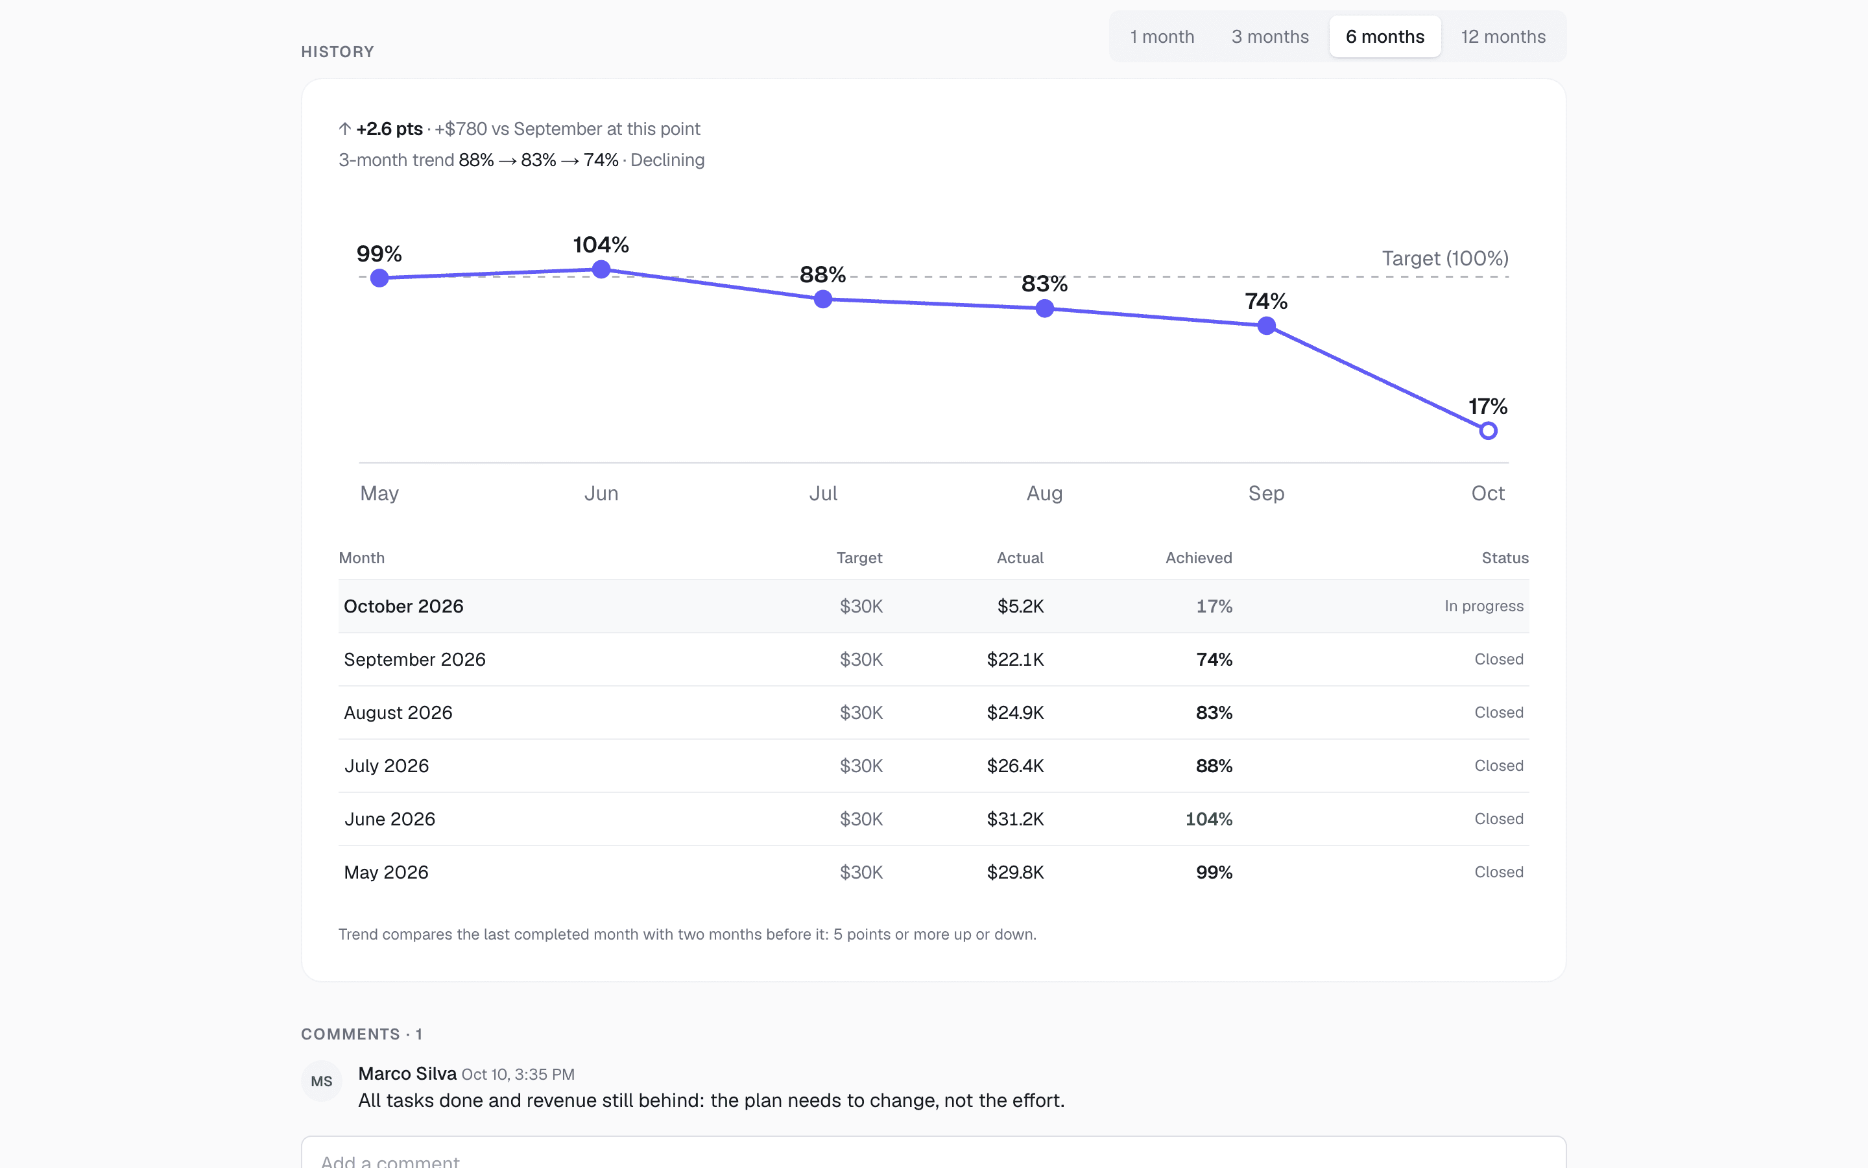Select the September 2026 row
The height and width of the screenshot is (1168, 1868).
[933, 660]
